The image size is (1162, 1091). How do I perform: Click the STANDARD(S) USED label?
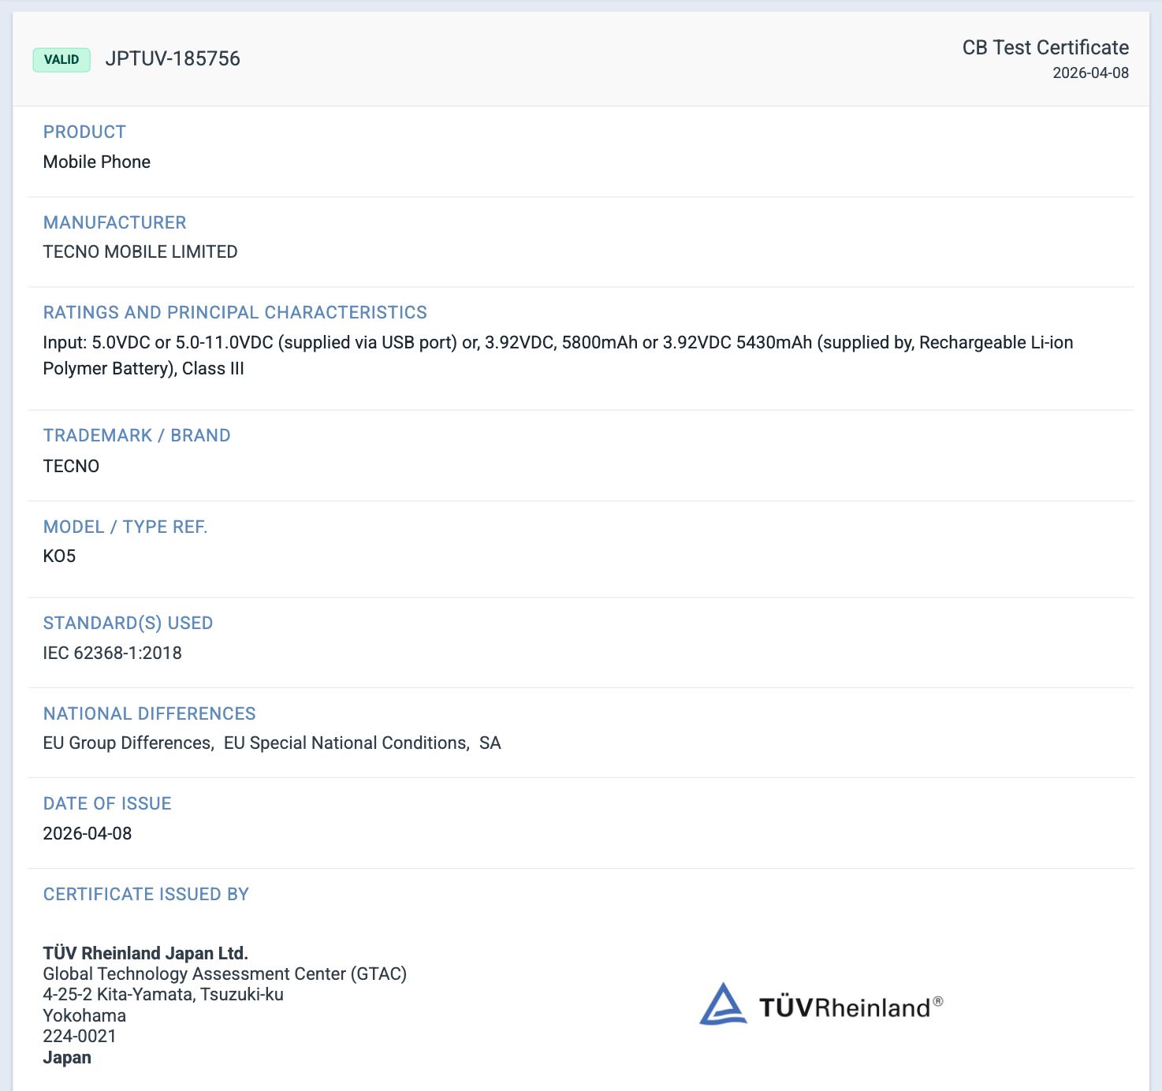128,623
